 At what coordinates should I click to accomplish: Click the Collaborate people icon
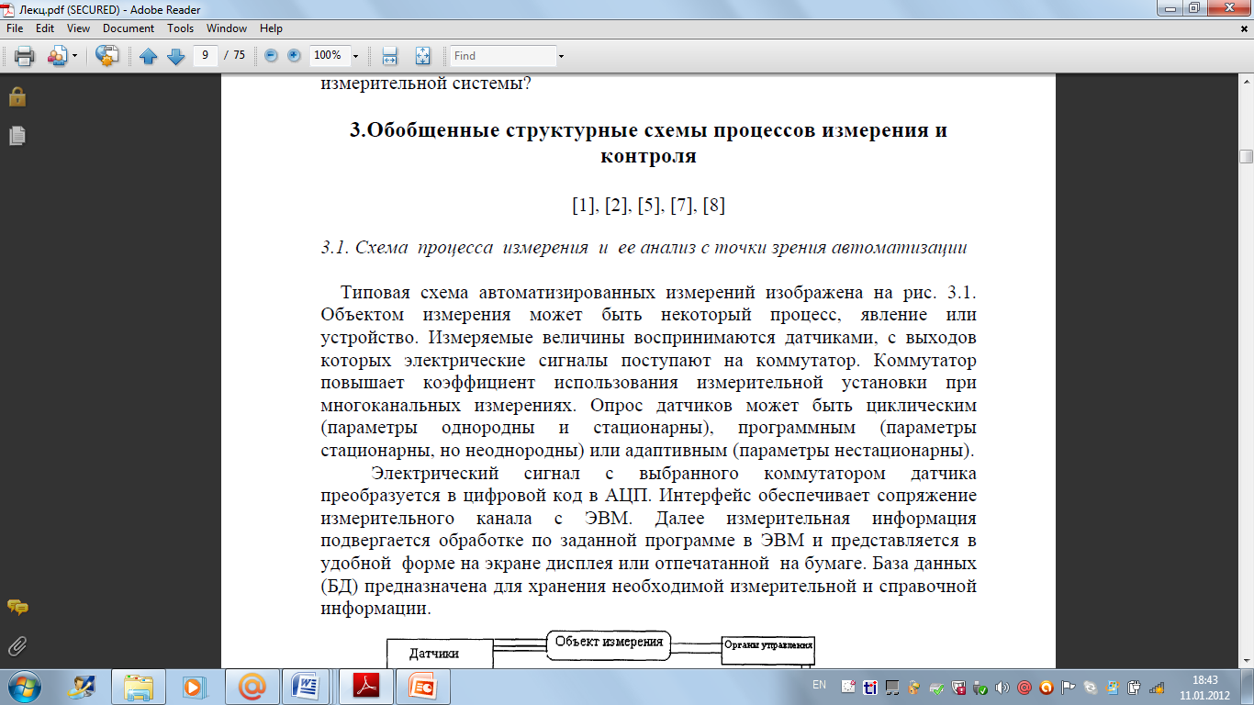[57, 56]
